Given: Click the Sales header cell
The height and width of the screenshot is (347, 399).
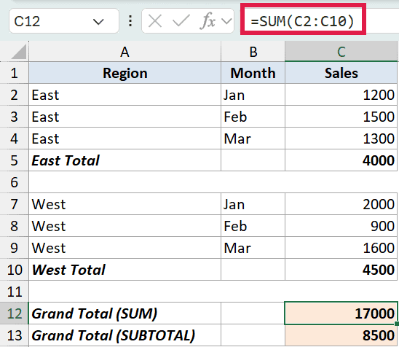Looking at the screenshot, I should coord(341,73).
